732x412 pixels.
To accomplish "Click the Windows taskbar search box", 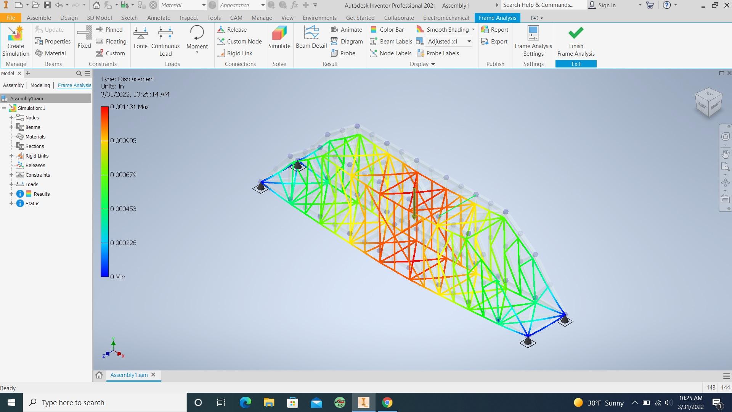I will 105,402.
